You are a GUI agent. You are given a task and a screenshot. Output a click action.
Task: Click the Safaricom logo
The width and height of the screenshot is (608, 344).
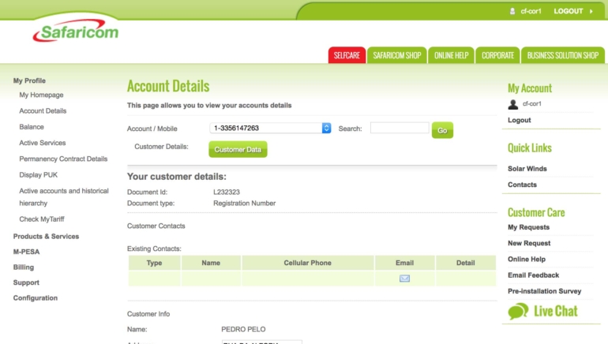[76, 32]
